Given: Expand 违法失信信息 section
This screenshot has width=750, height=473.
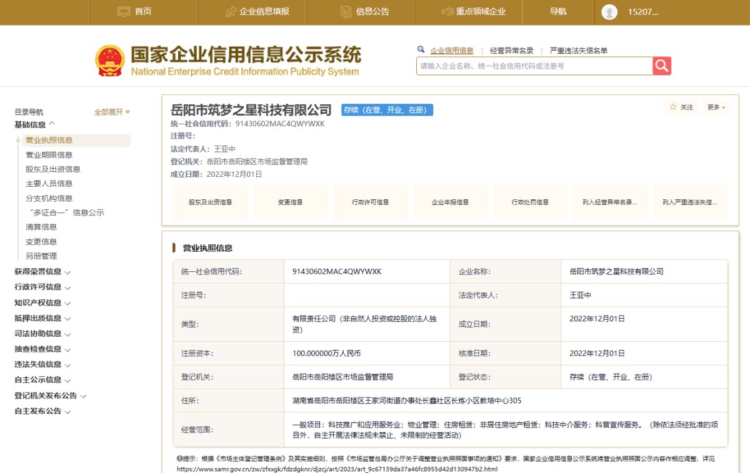Looking at the screenshot, I should click(x=42, y=364).
